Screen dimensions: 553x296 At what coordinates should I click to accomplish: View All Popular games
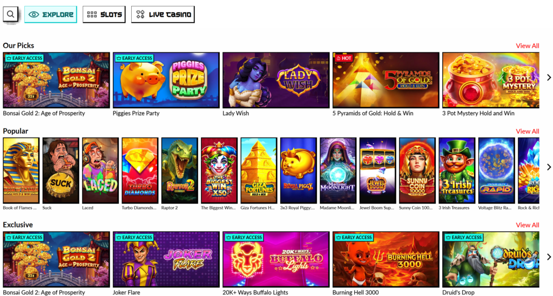(527, 131)
